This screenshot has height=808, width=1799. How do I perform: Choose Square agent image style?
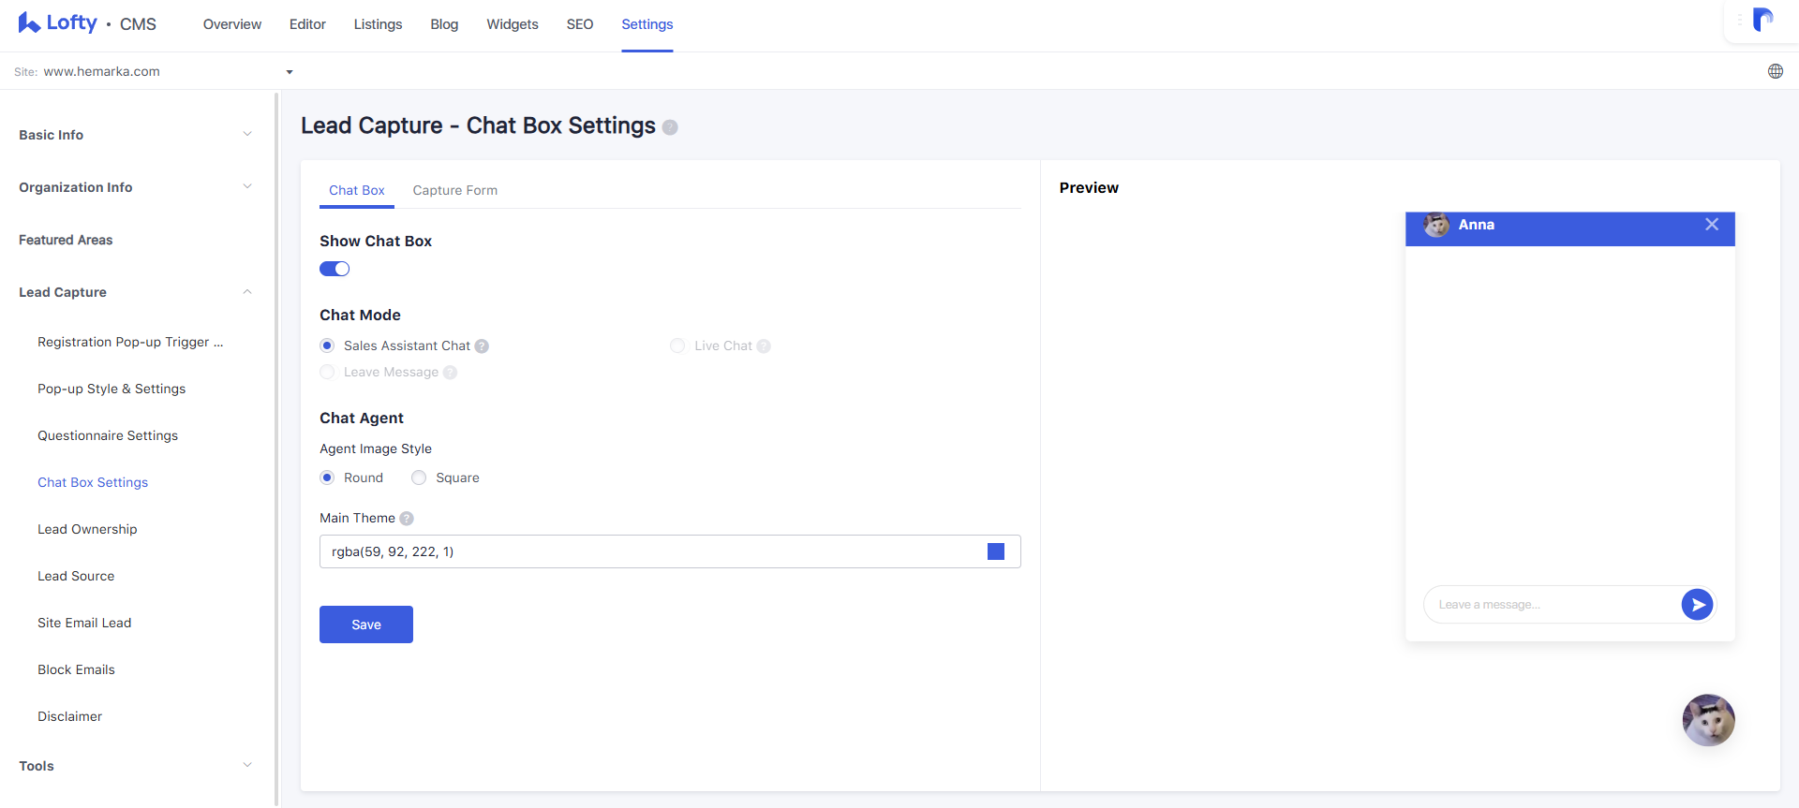click(x=419, y=478)
